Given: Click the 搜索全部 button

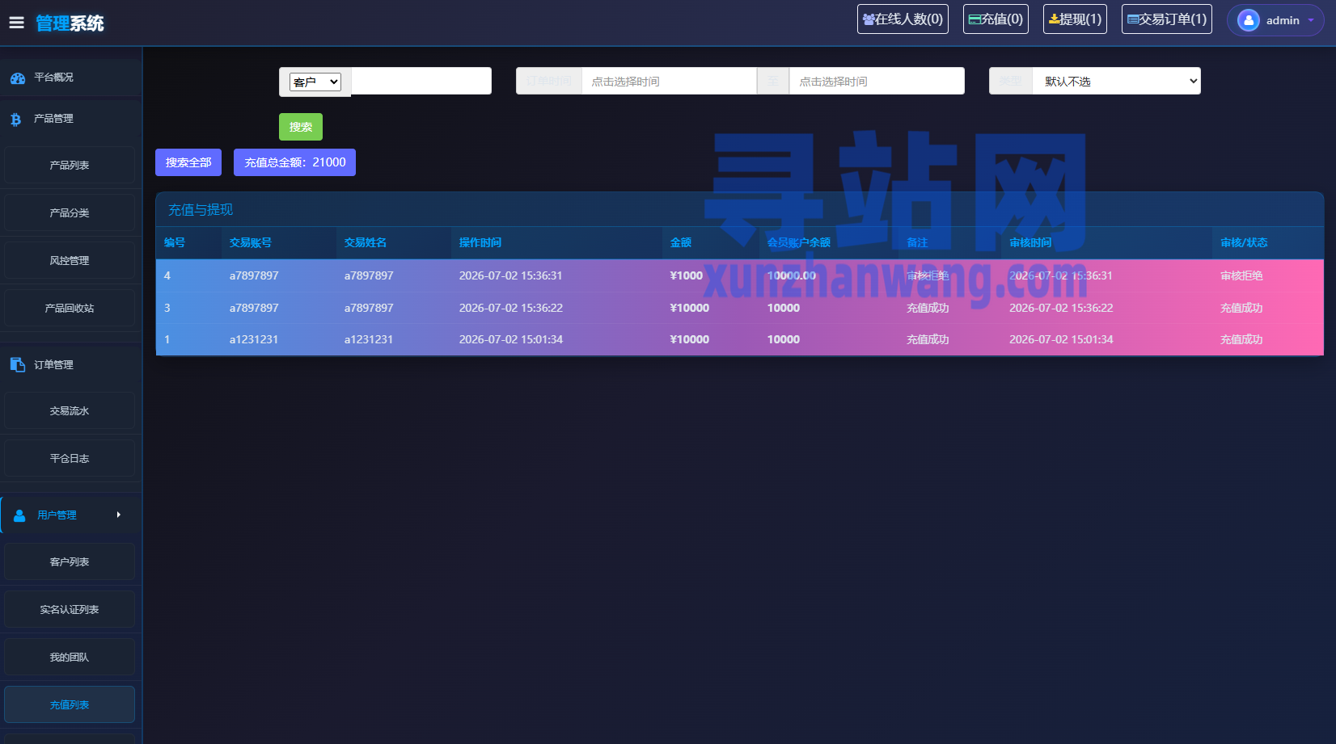Looking at the screenshot, I should [188, 162].
